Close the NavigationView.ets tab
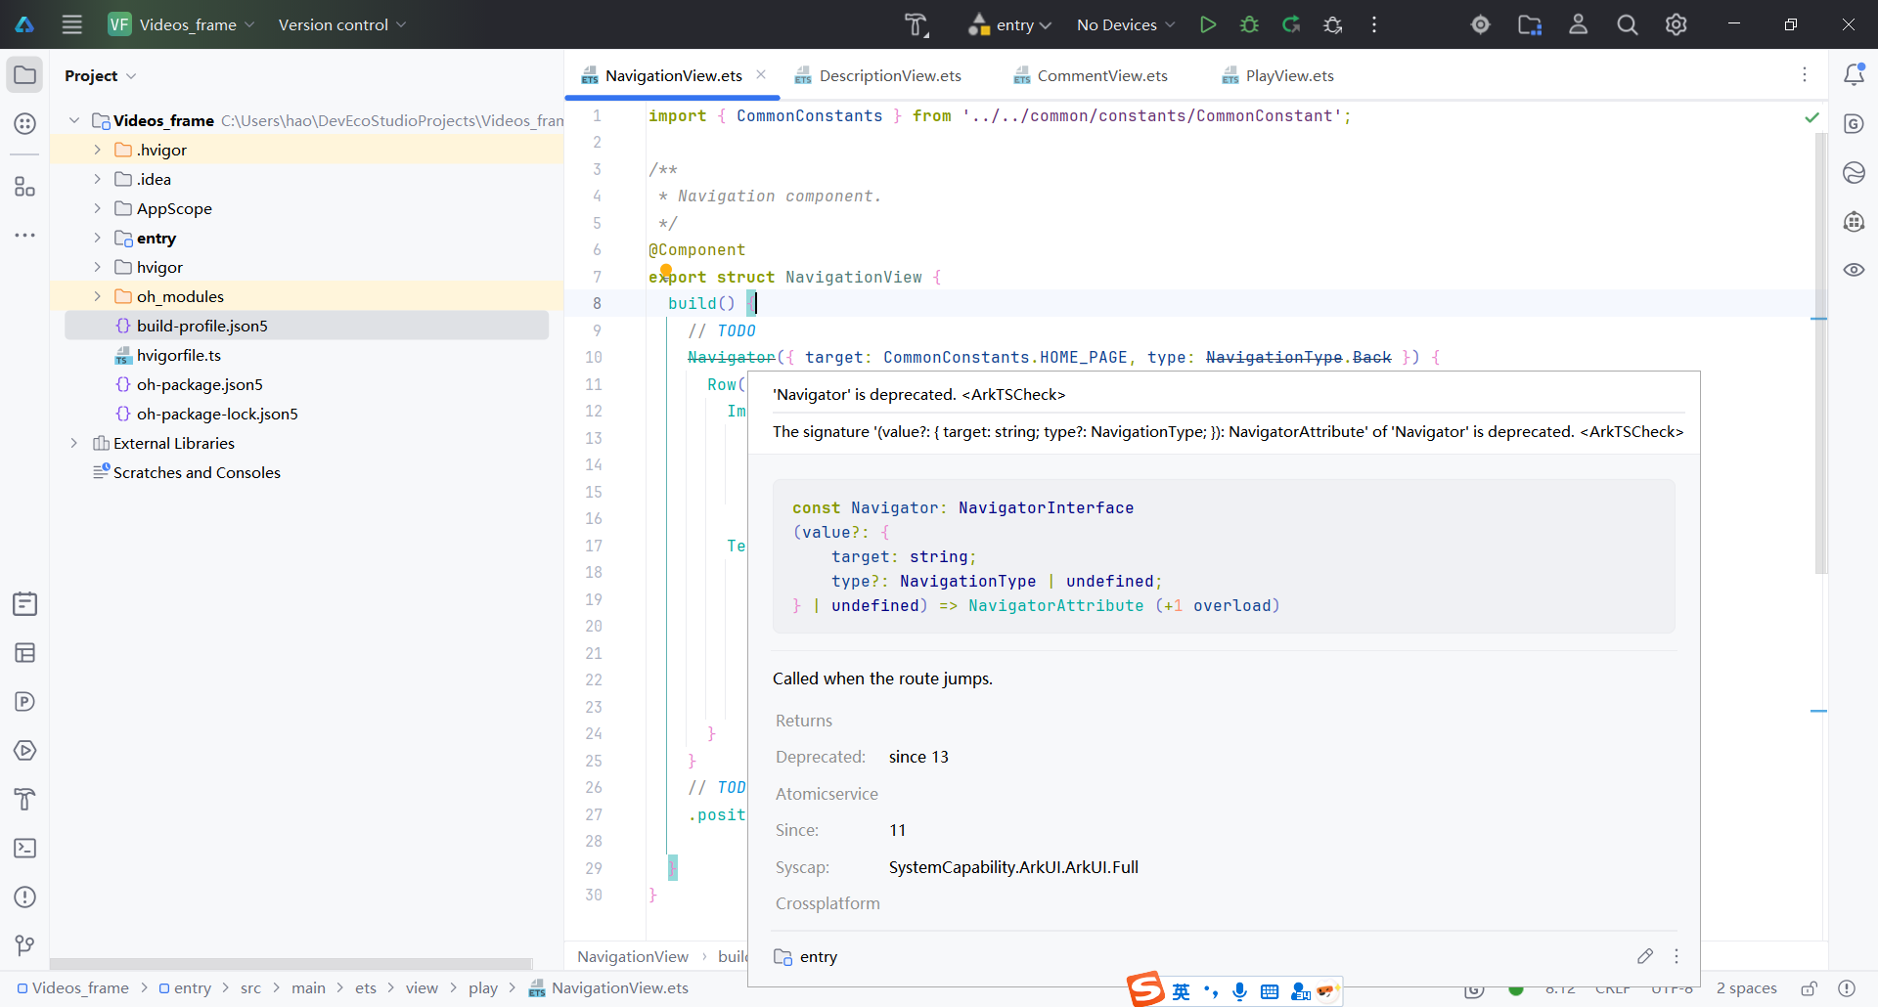This screenshot has height=1007, width=1878. (761, 75)
